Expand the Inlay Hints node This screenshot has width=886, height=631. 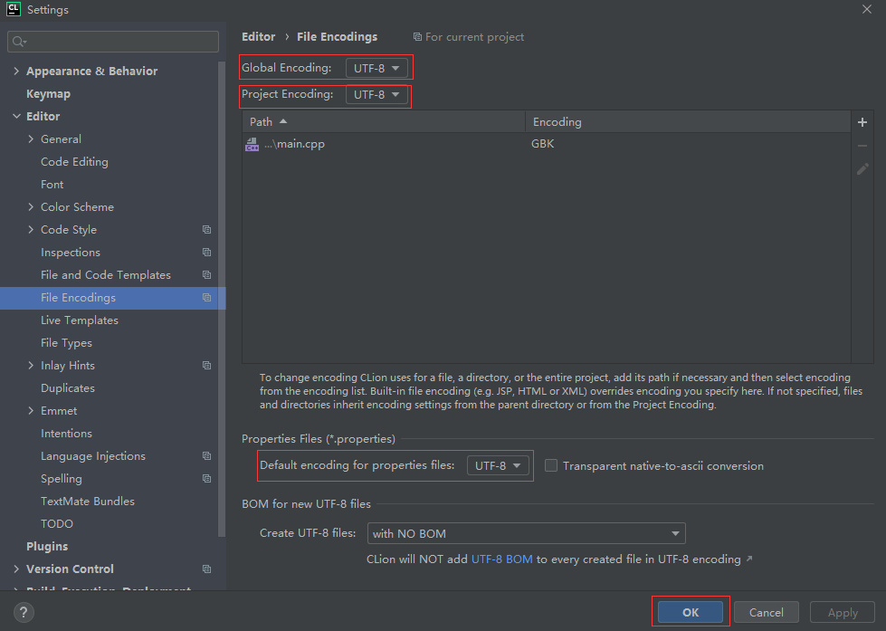coord(31,365)
